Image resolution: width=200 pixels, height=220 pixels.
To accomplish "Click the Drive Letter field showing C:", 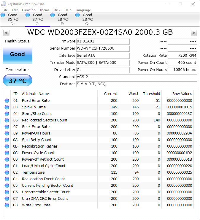I will click(x=103, y=70).
